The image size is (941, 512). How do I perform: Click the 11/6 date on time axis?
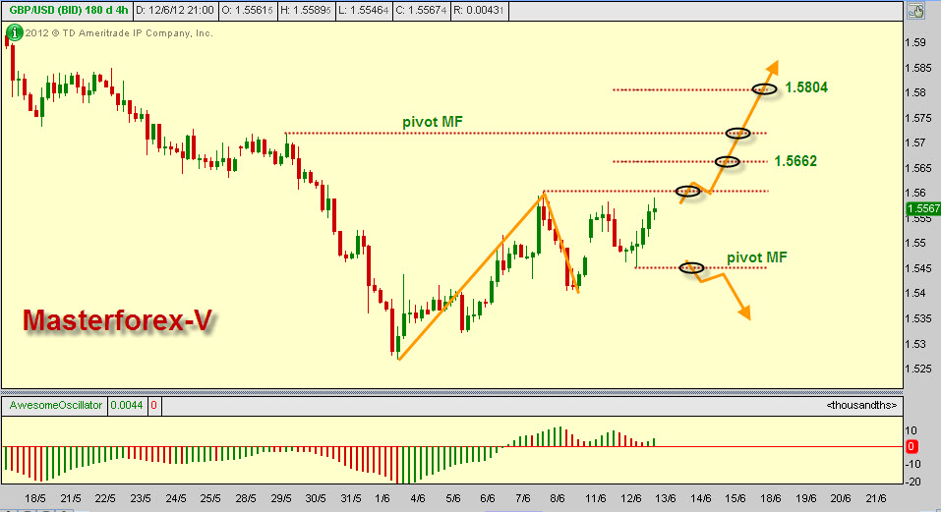tap(596, 498)
